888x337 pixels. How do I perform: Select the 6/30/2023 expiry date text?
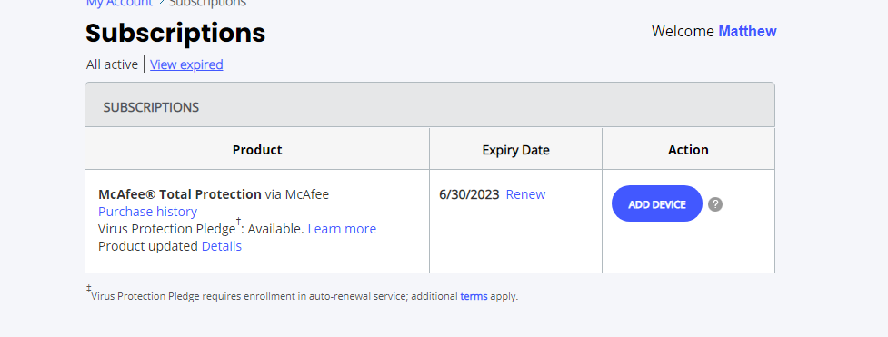click(470, 194)
